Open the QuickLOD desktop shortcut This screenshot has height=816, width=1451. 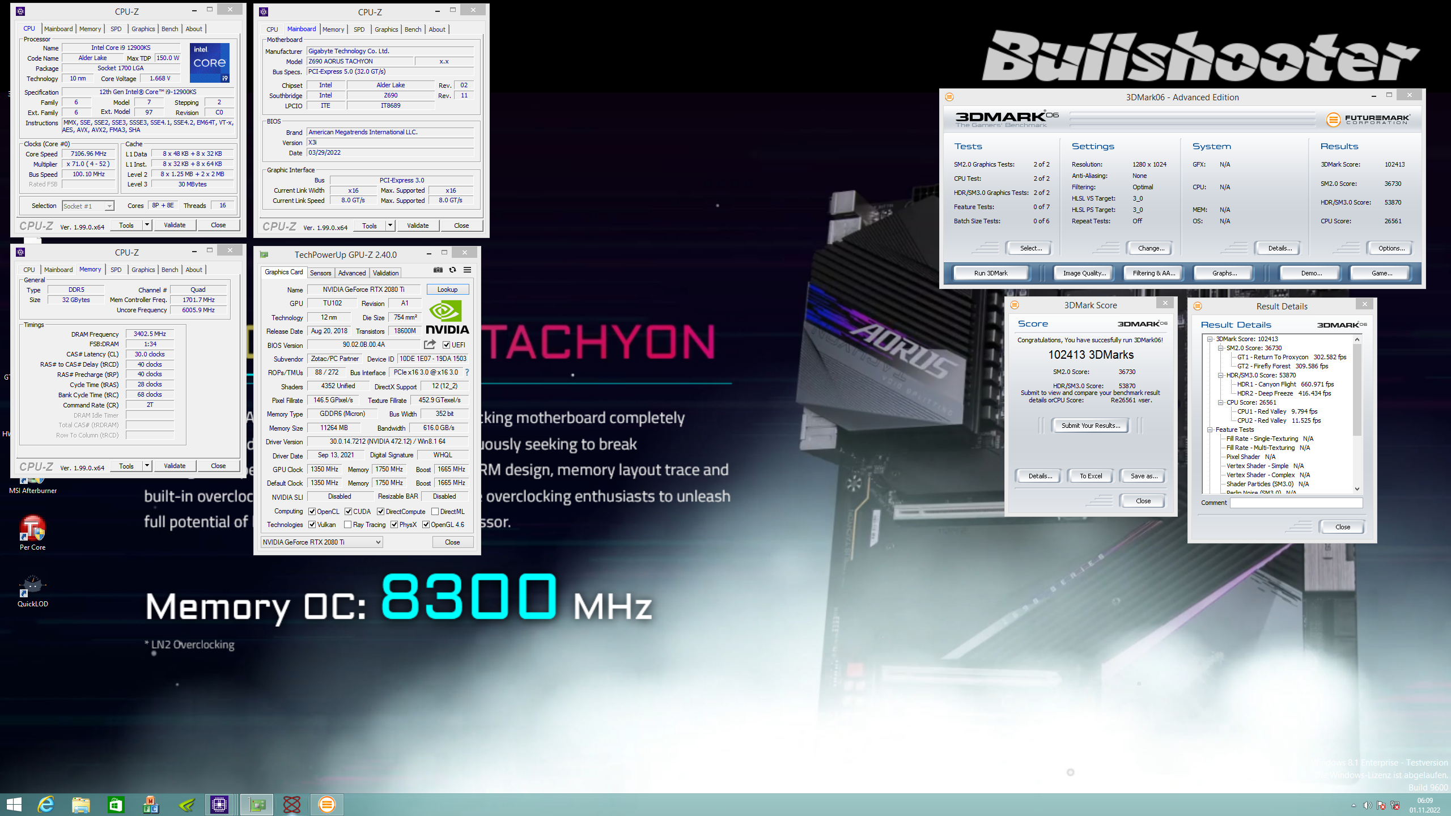point(32,590)
